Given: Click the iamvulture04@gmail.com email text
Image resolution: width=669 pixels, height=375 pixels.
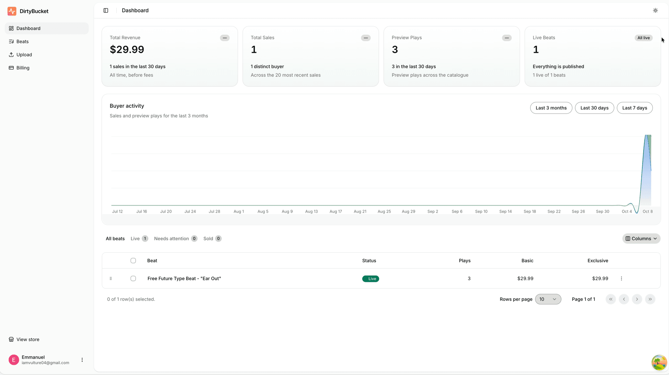Looking at the screenshot, I should (x=45, y=363).
